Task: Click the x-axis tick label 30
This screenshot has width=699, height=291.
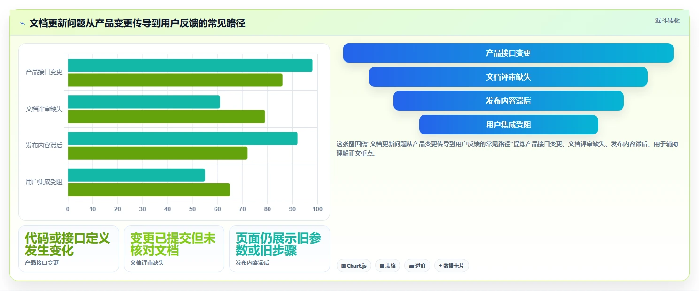Action: point(143,209)
